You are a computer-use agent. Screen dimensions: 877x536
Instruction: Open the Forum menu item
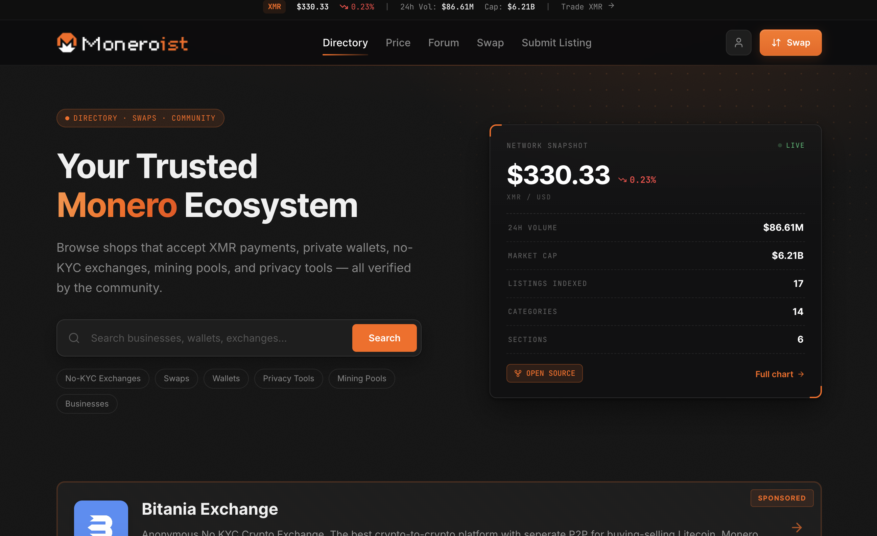coord(444,43)
